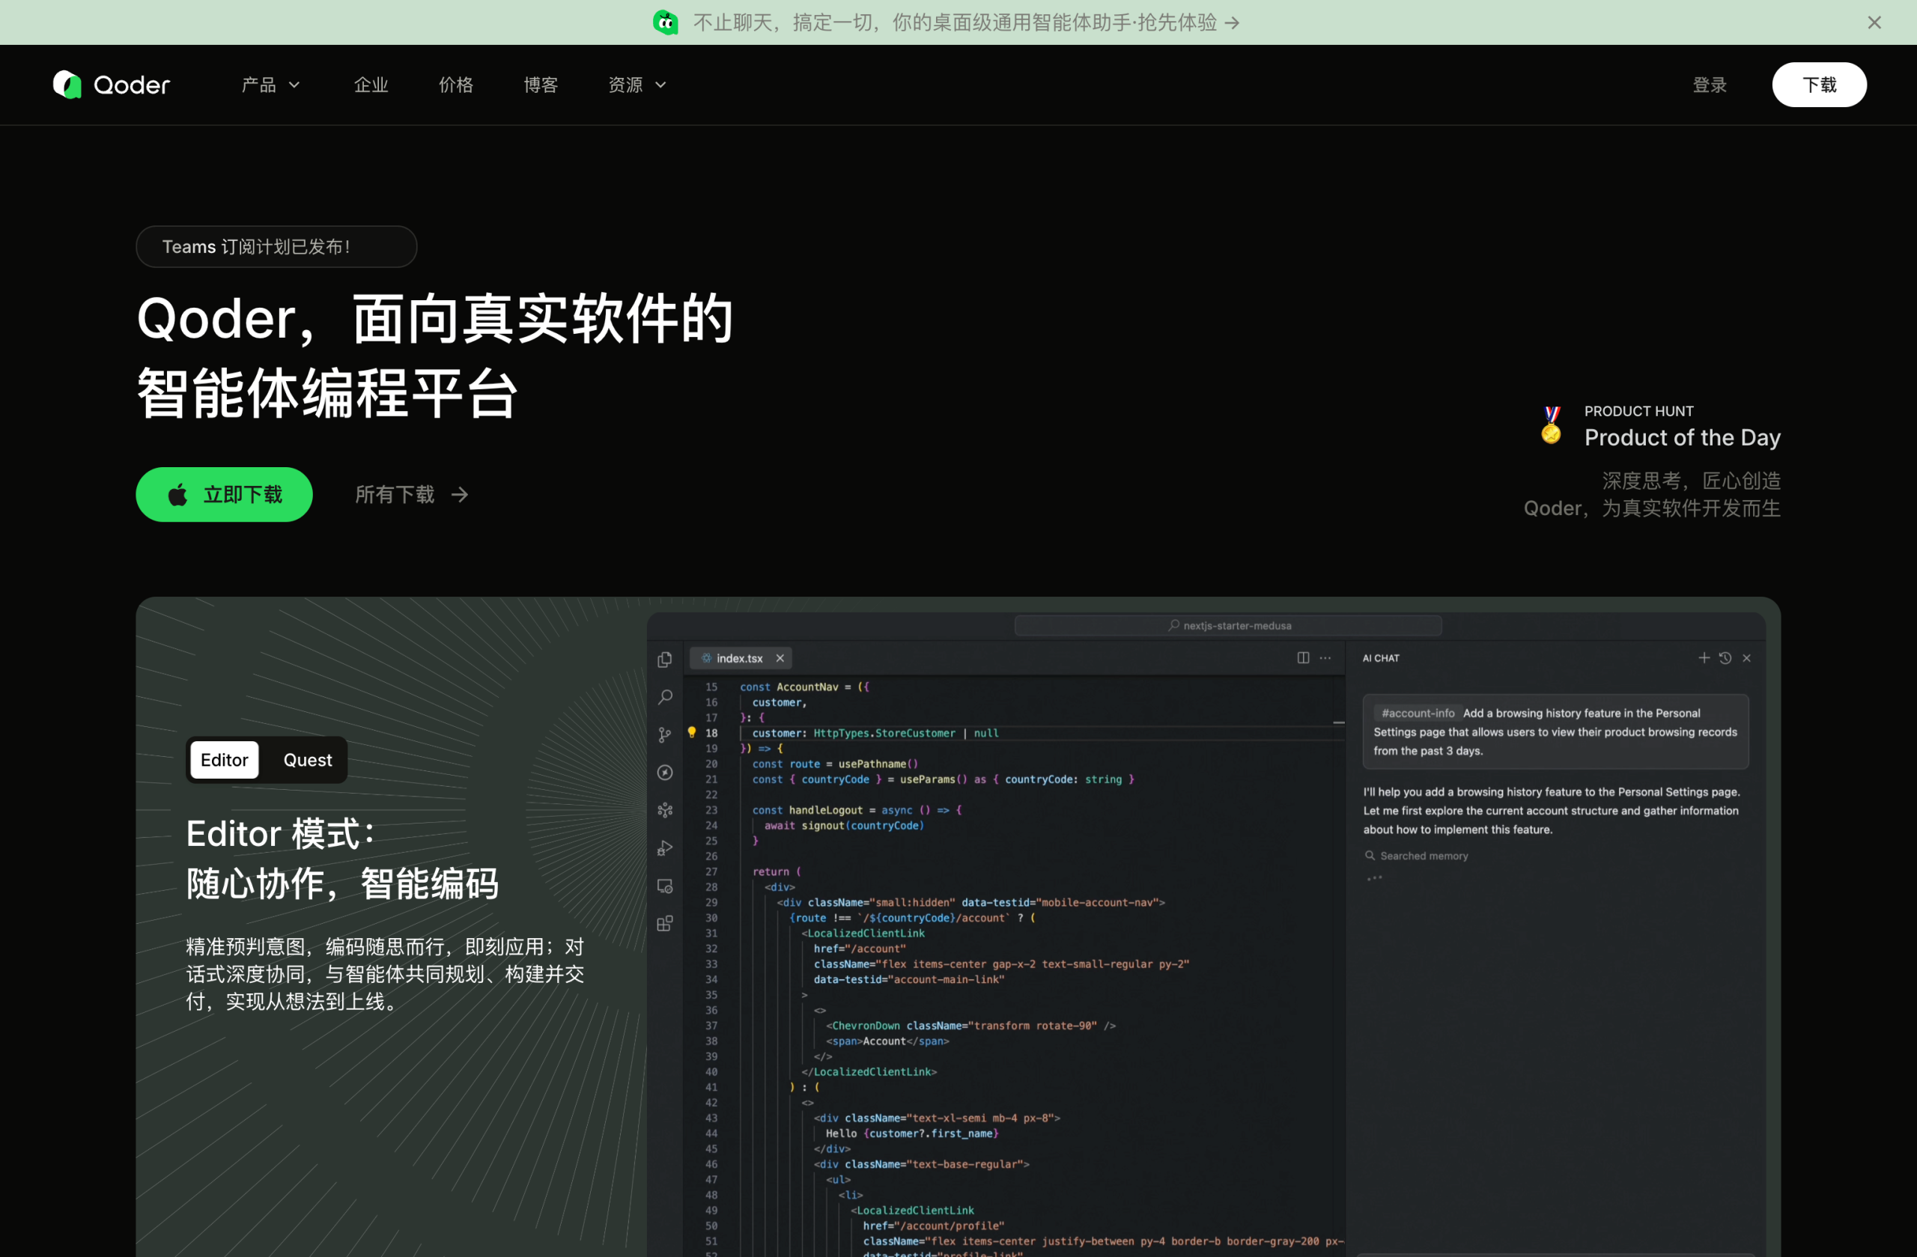Click the Run and Debug icon in sidebar

(x=664, y=848)
